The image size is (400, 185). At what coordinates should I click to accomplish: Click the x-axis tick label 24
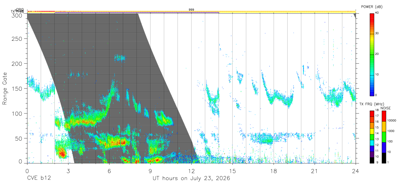pyautogui.click(x=355, y=171)
